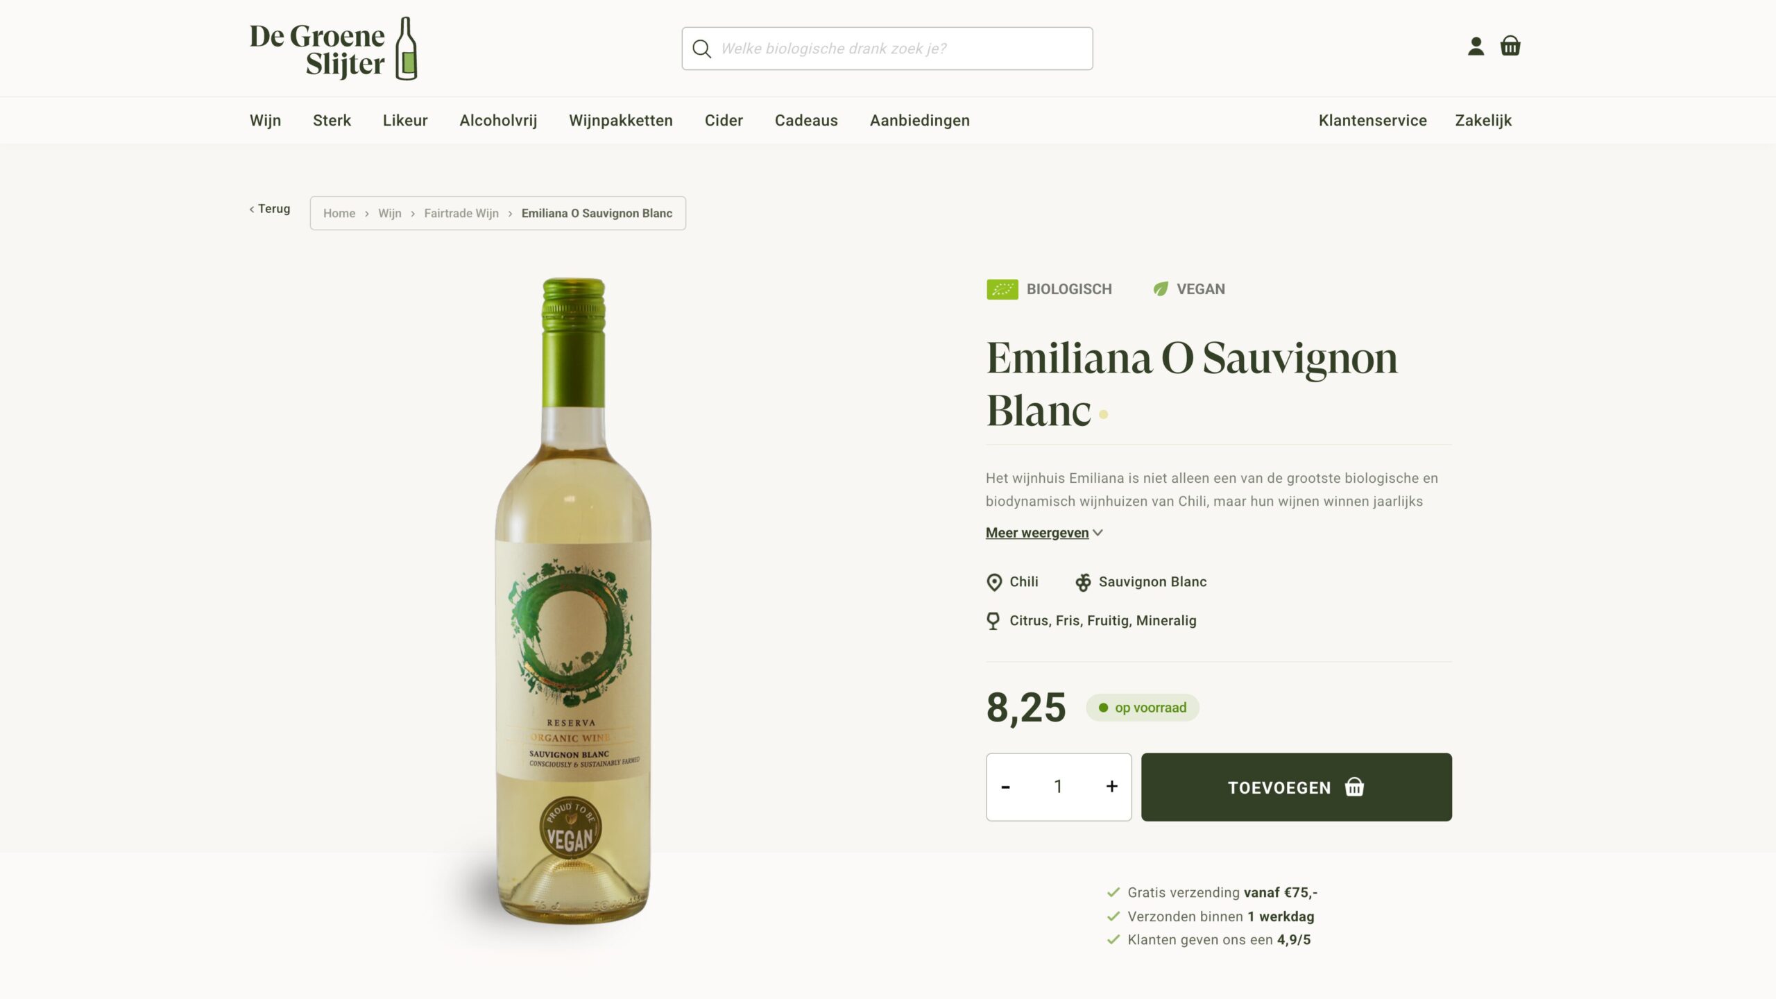Viewport: 1776px width, 999px height.
Task: Click the Vegan leaf icon
Action: 1160,289
